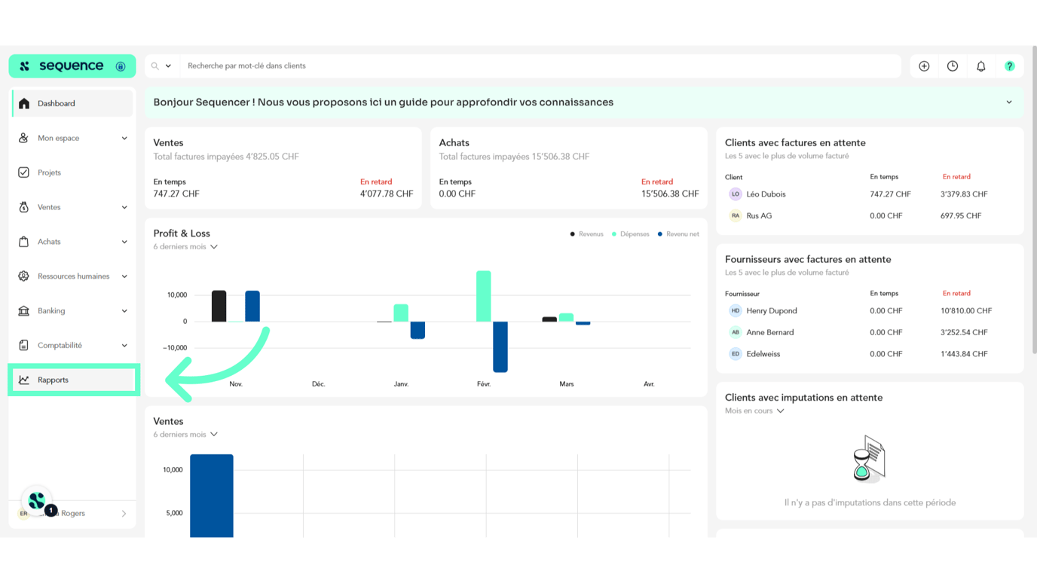Image resolution: width=1037 pixels, height=583 pixels.
Task: Click the Rapports chart icon
Action: click(24, 380)
